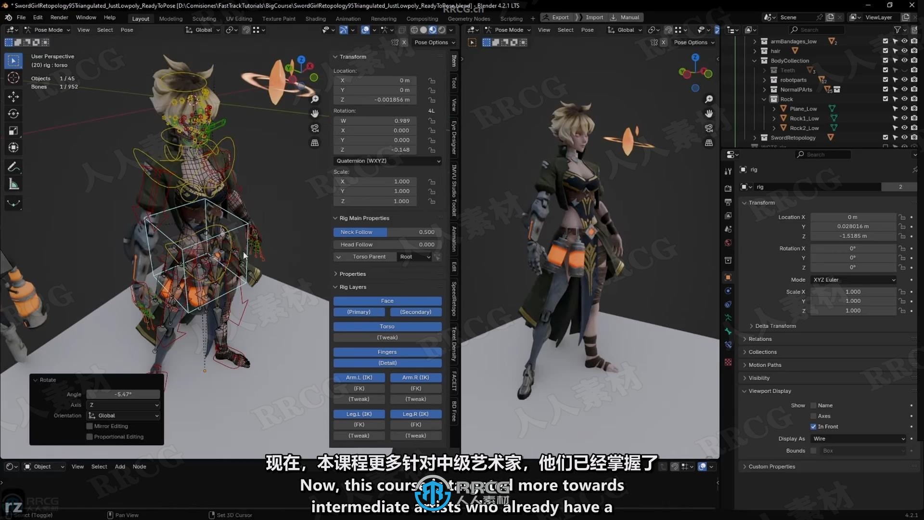The height and width of the screenshot is (520, 924).
Task: Check the Show Name checkbox
Action: (813, 405)
